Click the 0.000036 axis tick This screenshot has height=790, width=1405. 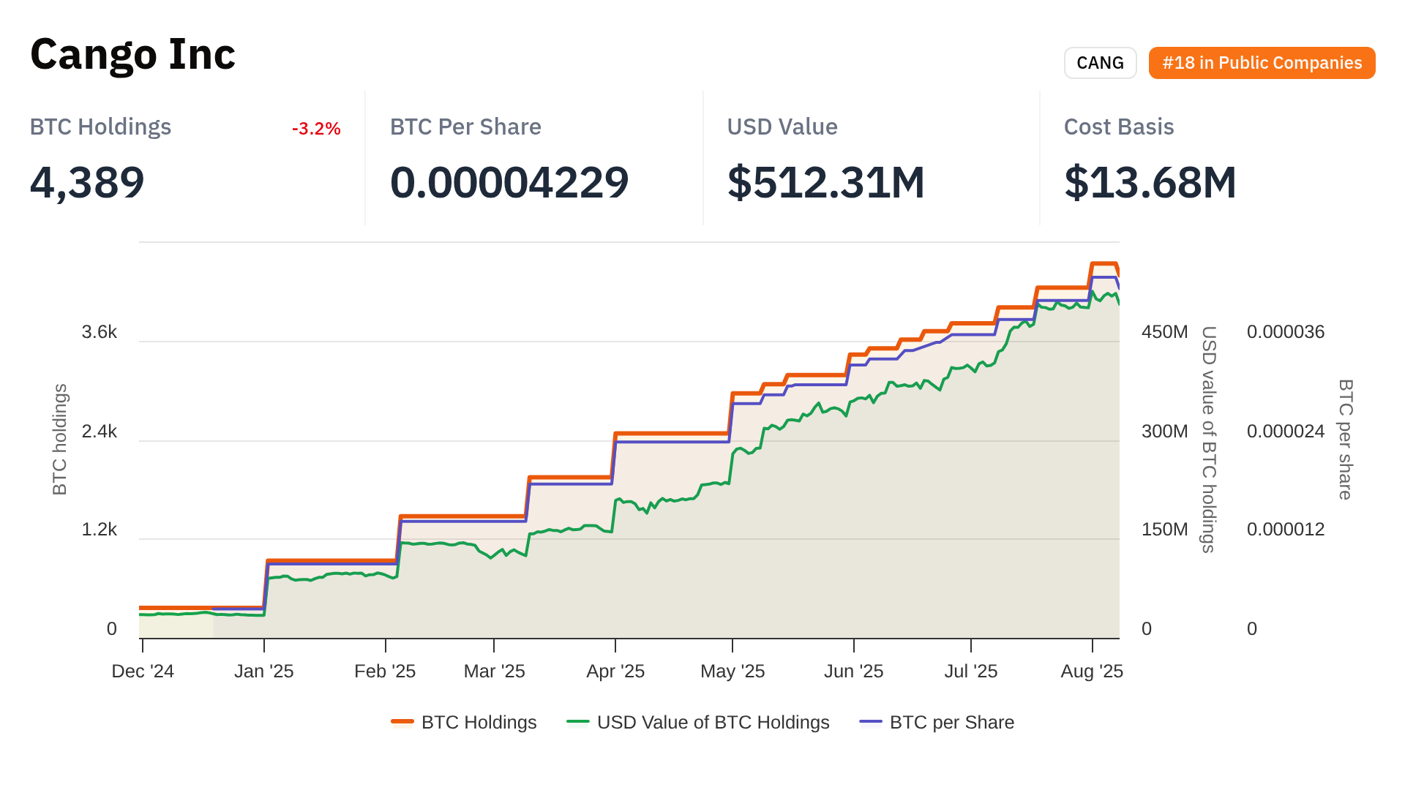1286,332
